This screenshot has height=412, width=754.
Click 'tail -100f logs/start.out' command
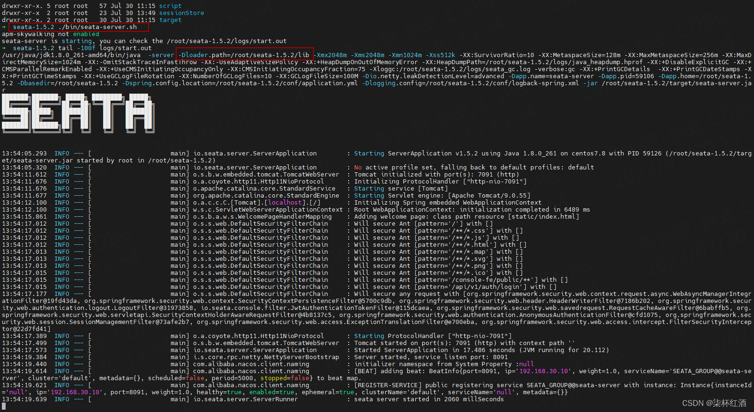click(x=105, y=48)
